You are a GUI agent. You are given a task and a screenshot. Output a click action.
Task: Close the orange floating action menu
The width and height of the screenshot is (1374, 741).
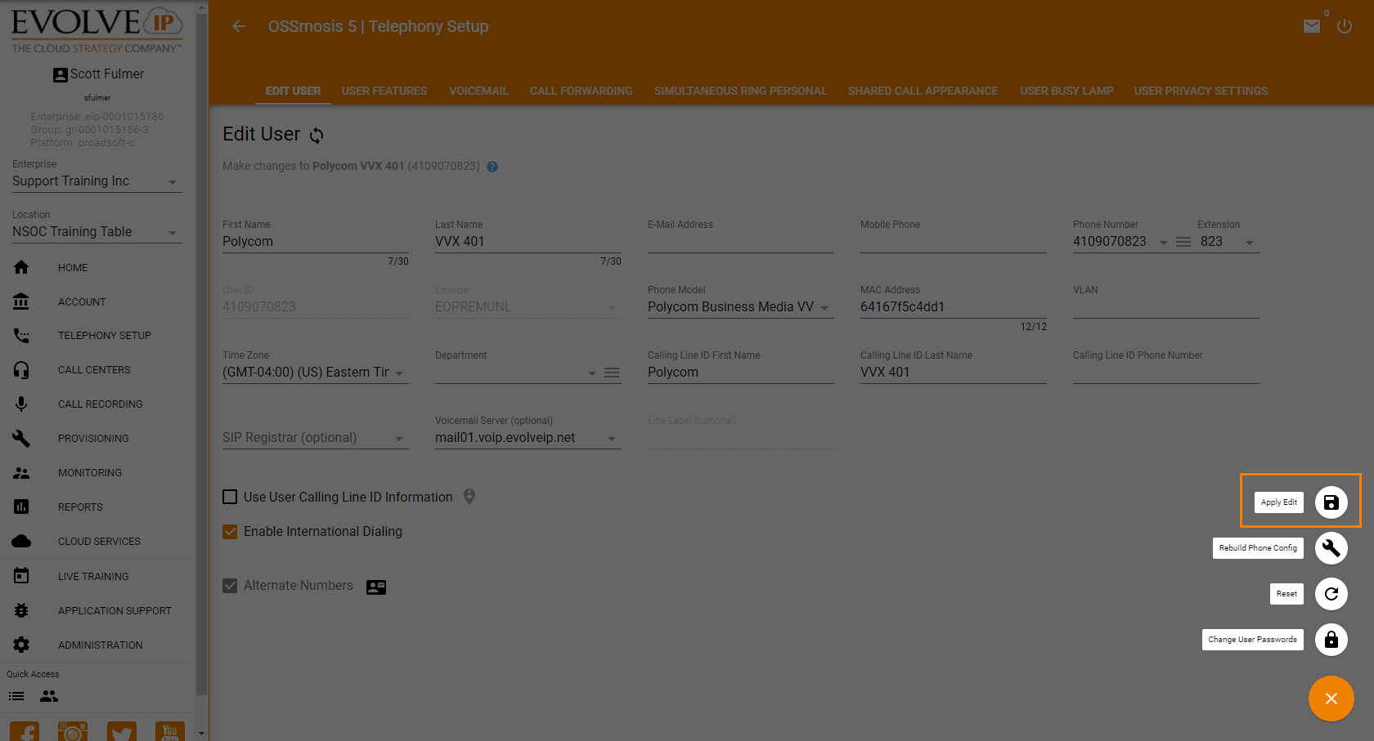(1331, 699)
